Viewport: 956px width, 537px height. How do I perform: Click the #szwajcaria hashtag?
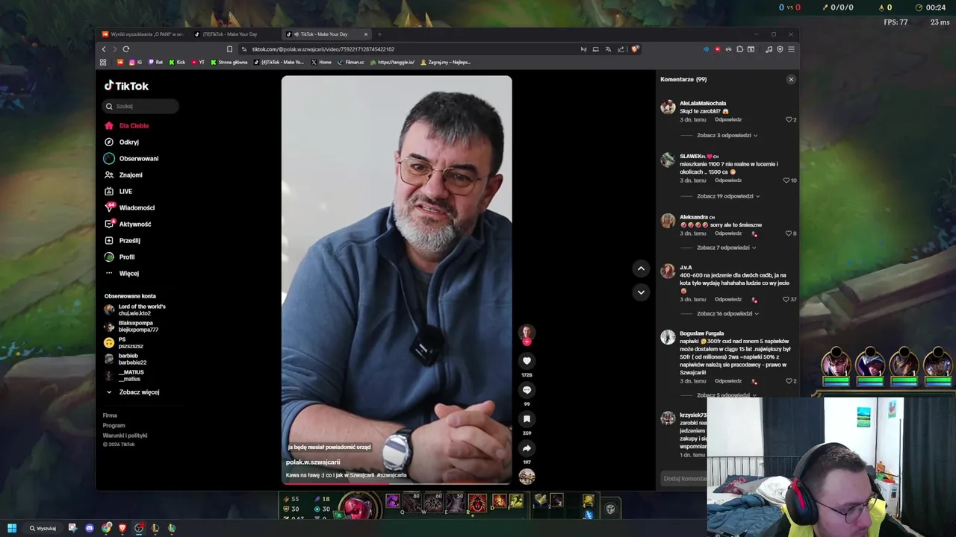point(391,475)
